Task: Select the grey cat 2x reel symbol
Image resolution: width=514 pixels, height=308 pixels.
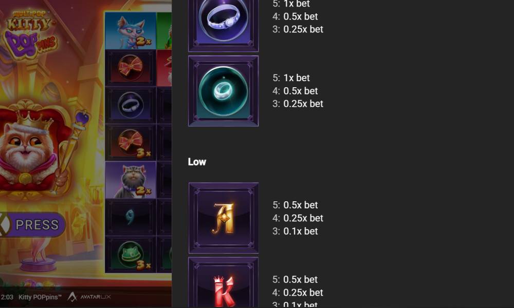Action: click(x=131, y=180)
